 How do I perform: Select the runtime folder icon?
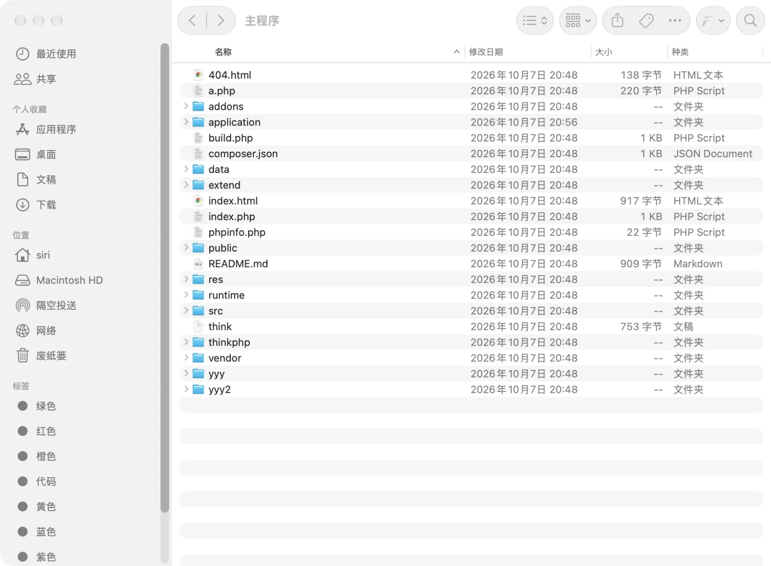coord(198,295)
